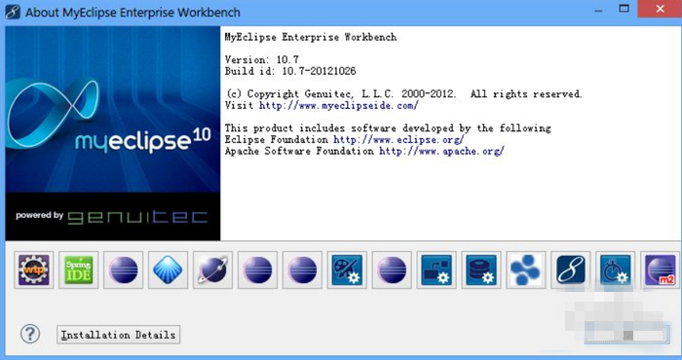The height and width of the screenshot is (360, 682).
Task: Click the 'powered by genuitec' banner
Action: pyautogui.click(x=113, y=217)
